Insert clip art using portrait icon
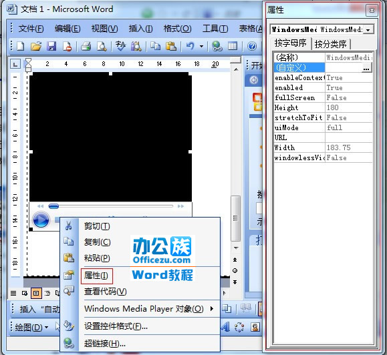This screenshot has height=355, width=387. coord(255,328)
